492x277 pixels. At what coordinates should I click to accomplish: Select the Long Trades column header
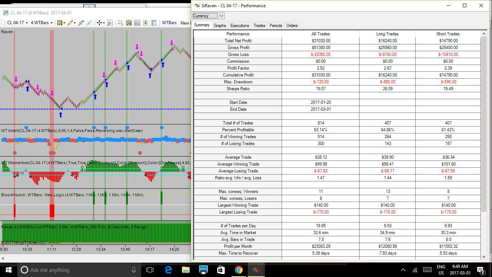[x=387, y=34]
